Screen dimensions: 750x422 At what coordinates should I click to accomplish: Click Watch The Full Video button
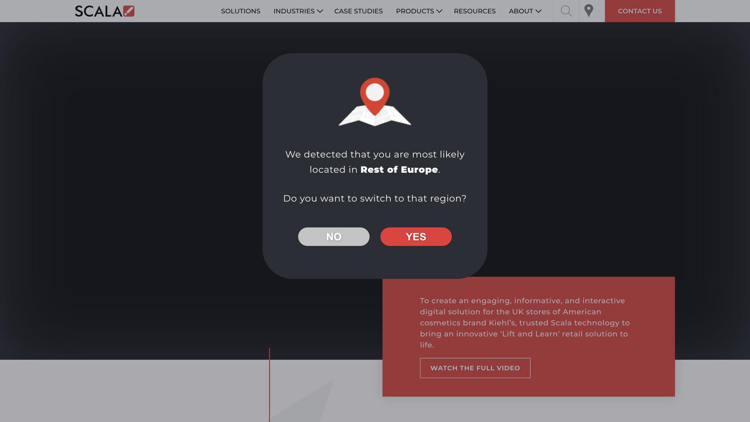tap(475, 368)
